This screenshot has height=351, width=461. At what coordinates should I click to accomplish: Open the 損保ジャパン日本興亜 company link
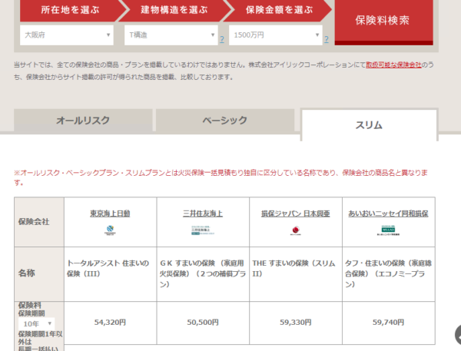296,214
